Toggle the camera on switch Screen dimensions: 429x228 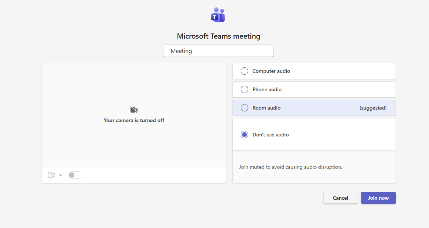click(x=75, y=175)
